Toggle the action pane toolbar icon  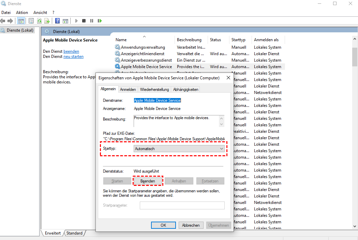65,21
